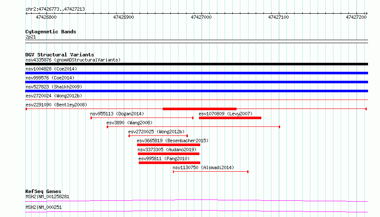
Task: Click the nsv1130750 red span line
Action: pos(210,172)
